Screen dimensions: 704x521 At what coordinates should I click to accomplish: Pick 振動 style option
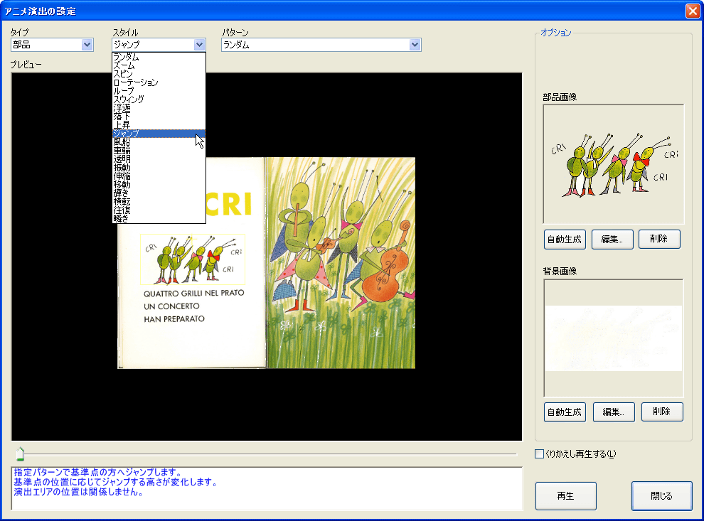pyautogui.click(x=159, y=168)
